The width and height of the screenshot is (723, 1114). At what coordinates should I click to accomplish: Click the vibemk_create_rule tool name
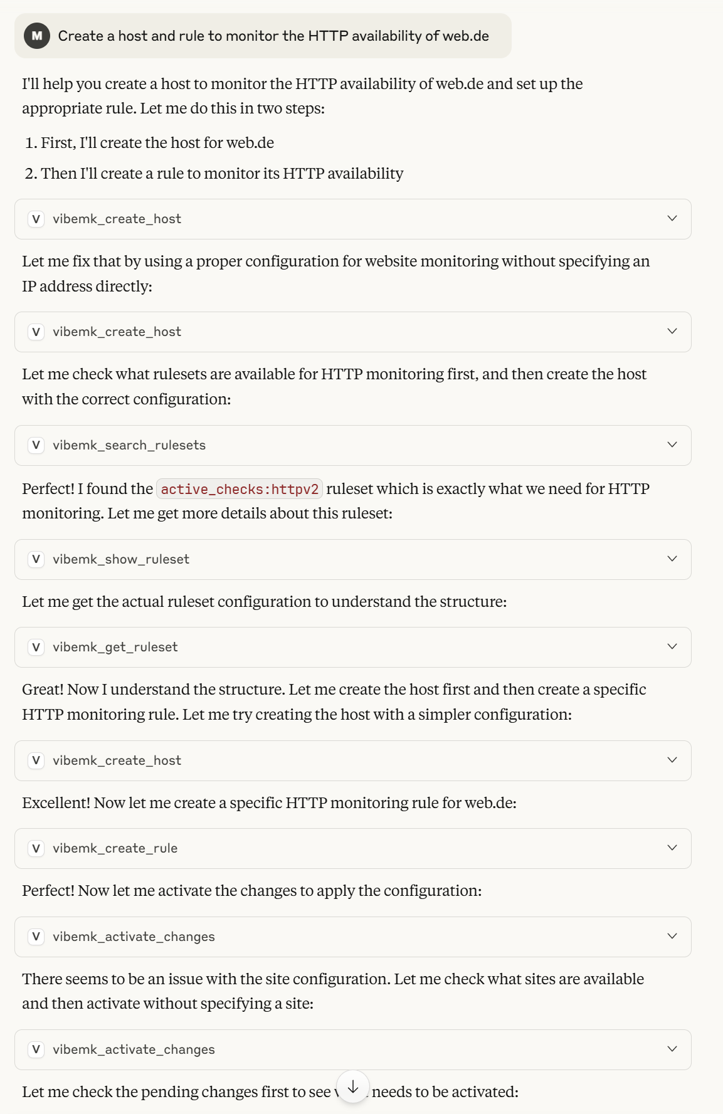[115, 848]
